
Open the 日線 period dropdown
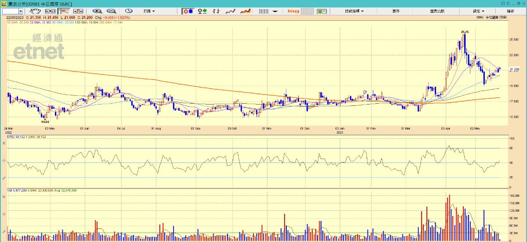point(149,11)
